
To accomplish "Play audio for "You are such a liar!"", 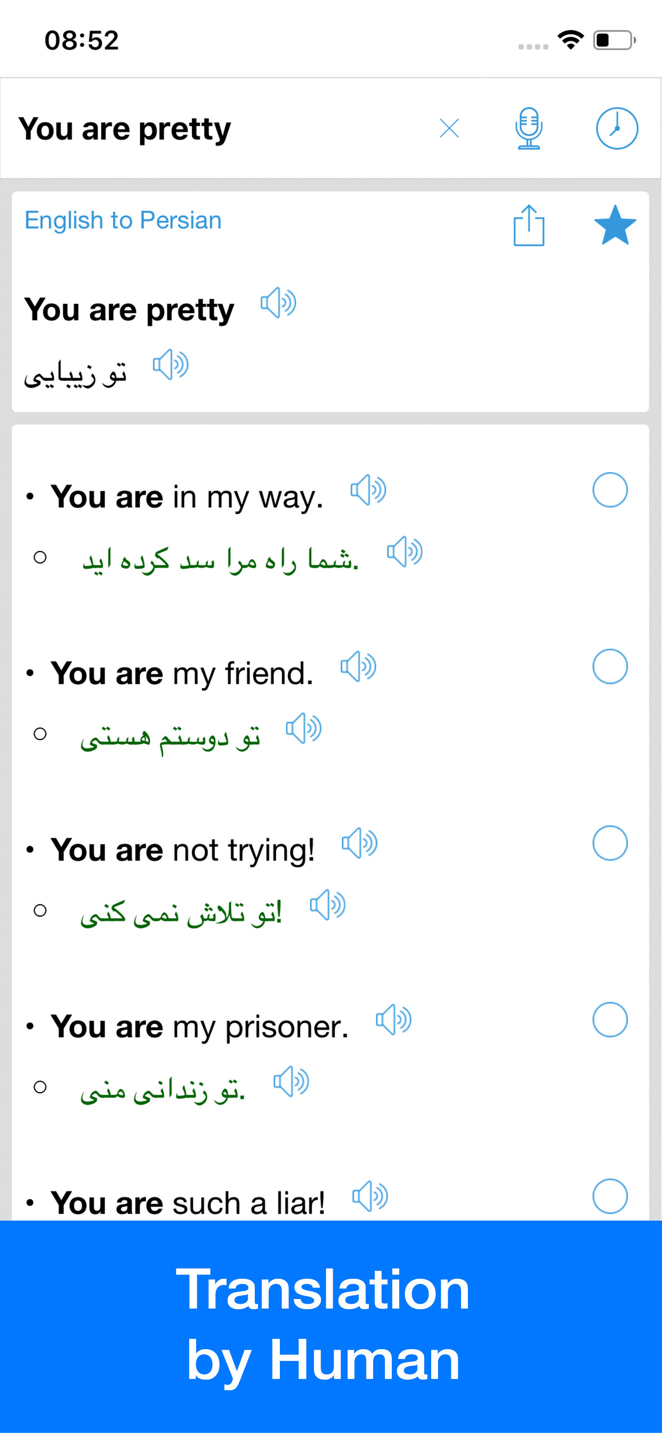I will [370, 1196].
